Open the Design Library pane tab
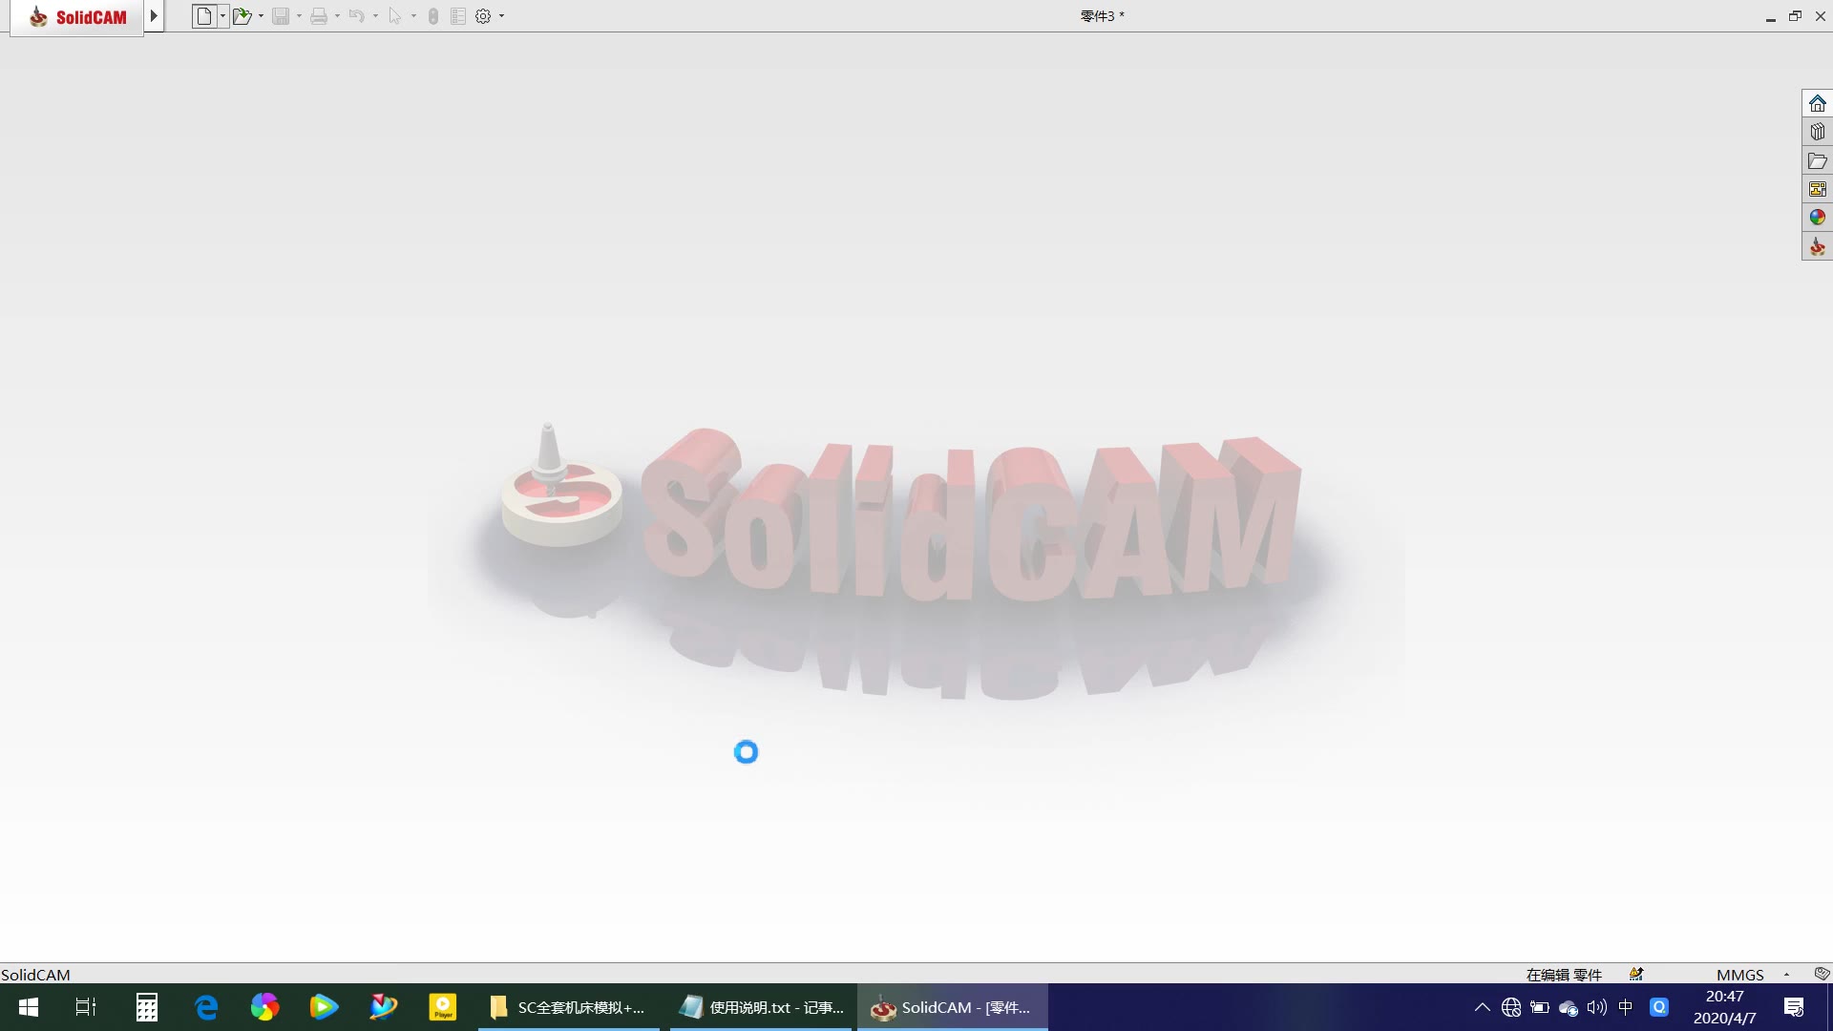1833x1031 pixels. tap(1817, 132)
